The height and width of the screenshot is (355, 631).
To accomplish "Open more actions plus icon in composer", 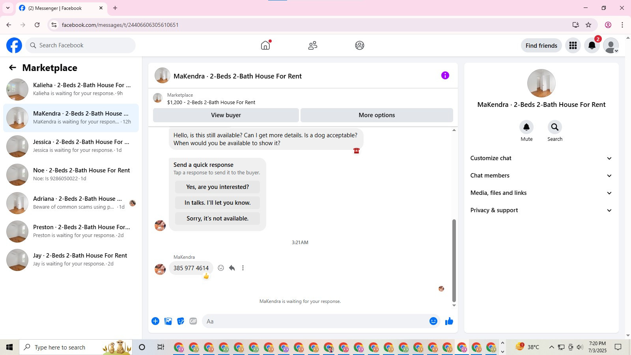I will tap(155, 321).
